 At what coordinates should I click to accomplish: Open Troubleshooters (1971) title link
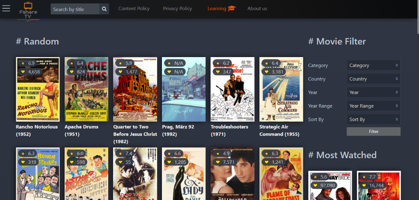click(229, 130)
